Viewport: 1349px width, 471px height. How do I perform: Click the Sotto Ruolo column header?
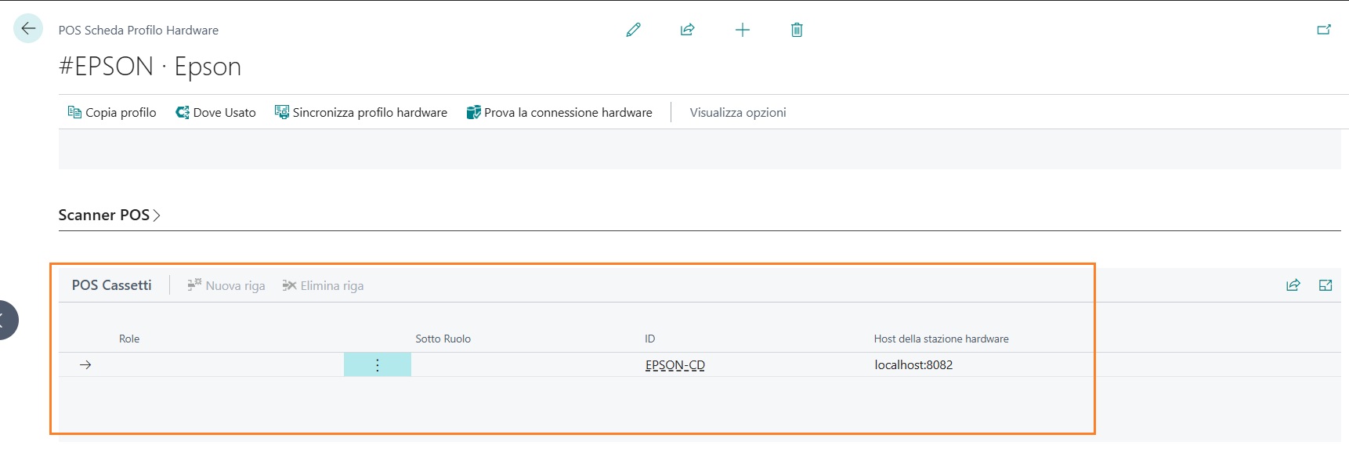pyautogui.click(x=443, y=339)
